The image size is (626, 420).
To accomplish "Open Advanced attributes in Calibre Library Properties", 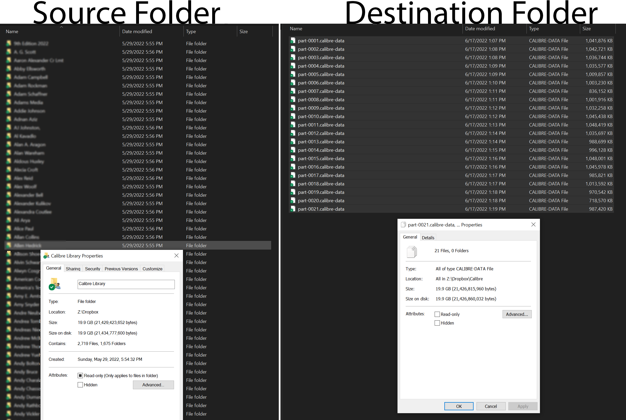I will point(153,385).
